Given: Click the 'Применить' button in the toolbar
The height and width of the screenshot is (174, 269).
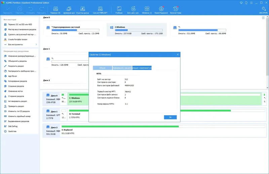Looking at the screenshot, I should point(7,10).
